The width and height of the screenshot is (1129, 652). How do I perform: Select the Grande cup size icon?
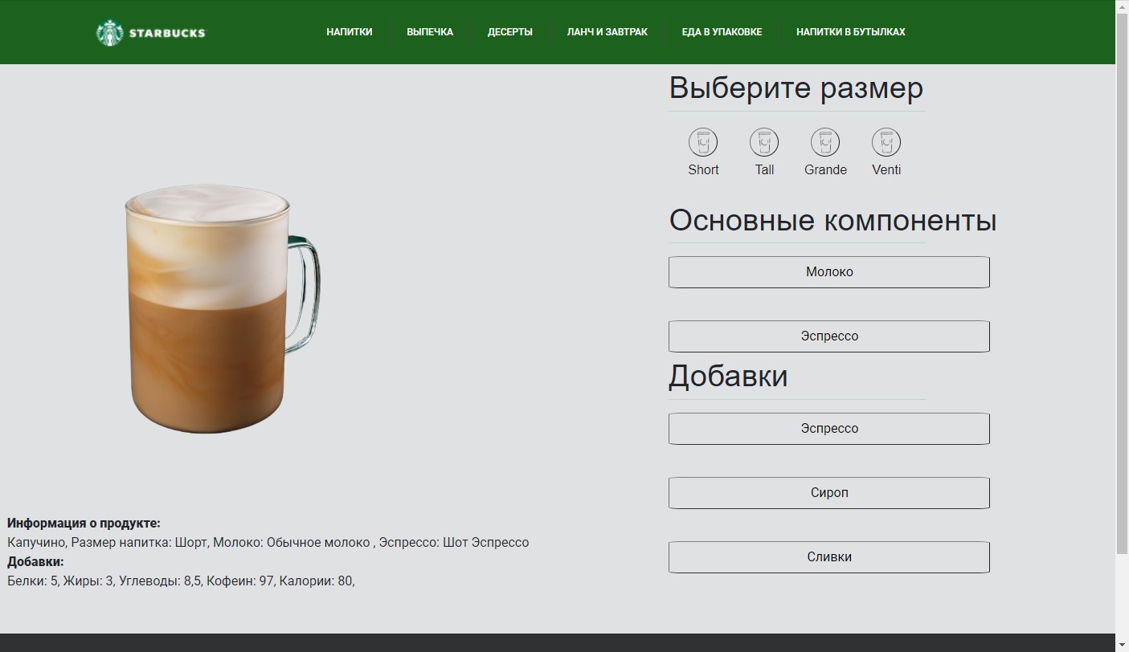click(825, 143)
